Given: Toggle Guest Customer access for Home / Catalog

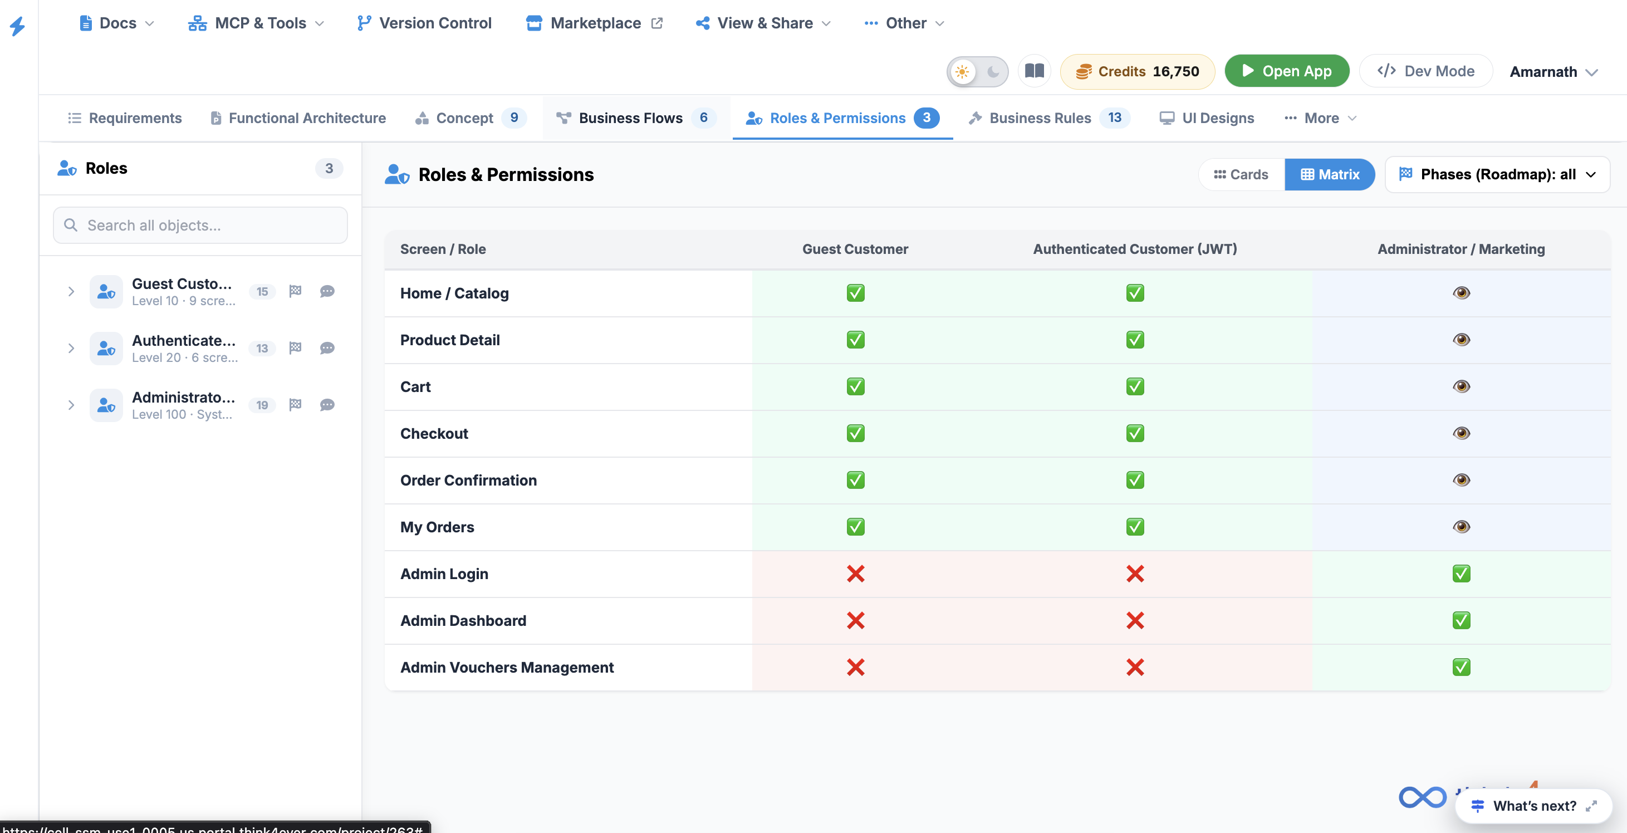Looking at the screenshot, I should (x=855, y=293).
